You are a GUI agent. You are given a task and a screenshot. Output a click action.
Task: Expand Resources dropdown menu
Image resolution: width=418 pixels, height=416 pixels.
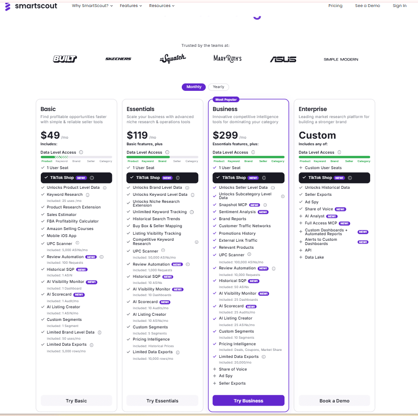pos(162,6)
